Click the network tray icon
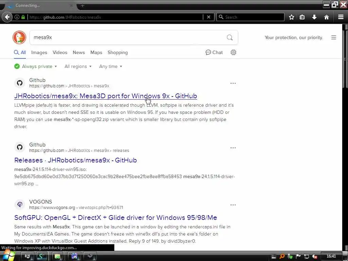The height and width of the screenshot is (261, 348). coord(307,257)
